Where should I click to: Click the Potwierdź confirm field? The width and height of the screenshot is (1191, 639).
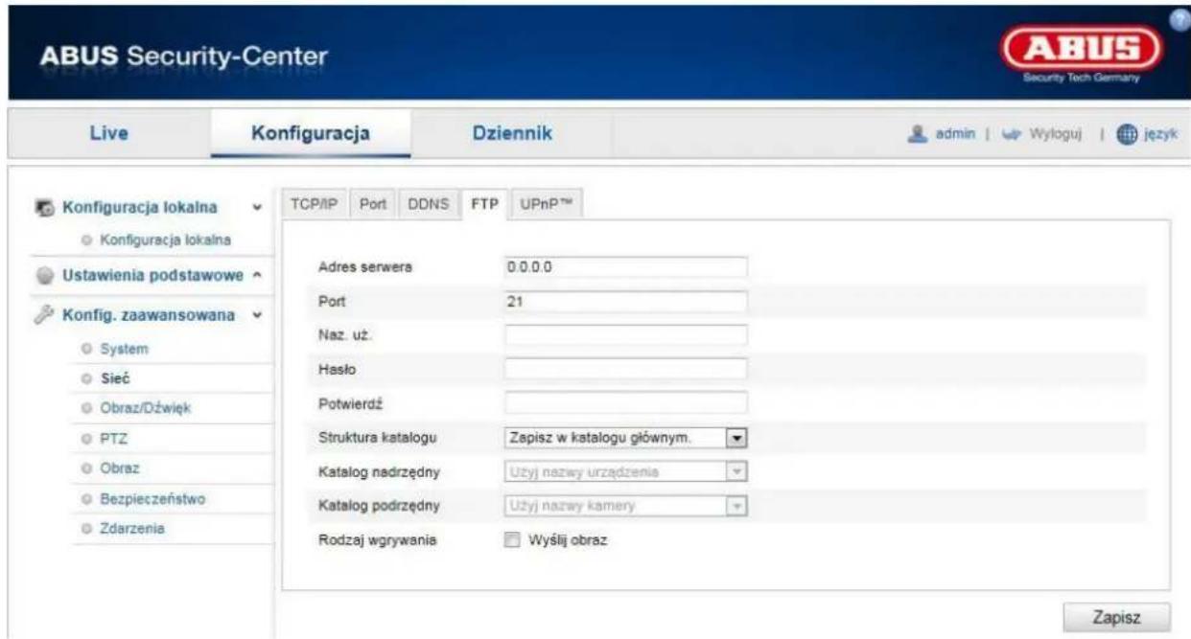[624, 403]
